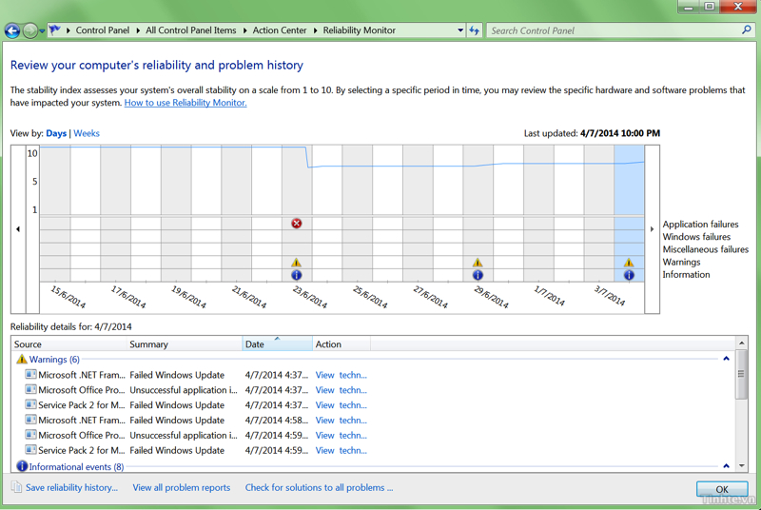Sort the list by the Date column header
The height and width of the screenshot is (510, 761).
276,344
